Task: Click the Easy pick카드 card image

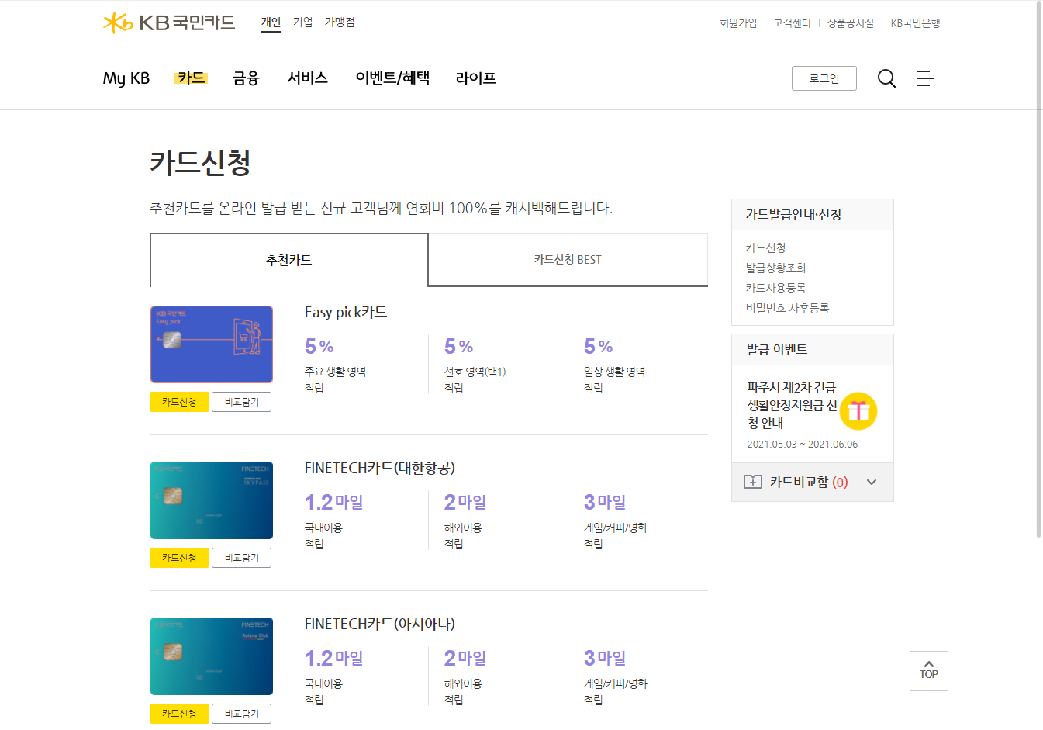Action: 212,344
